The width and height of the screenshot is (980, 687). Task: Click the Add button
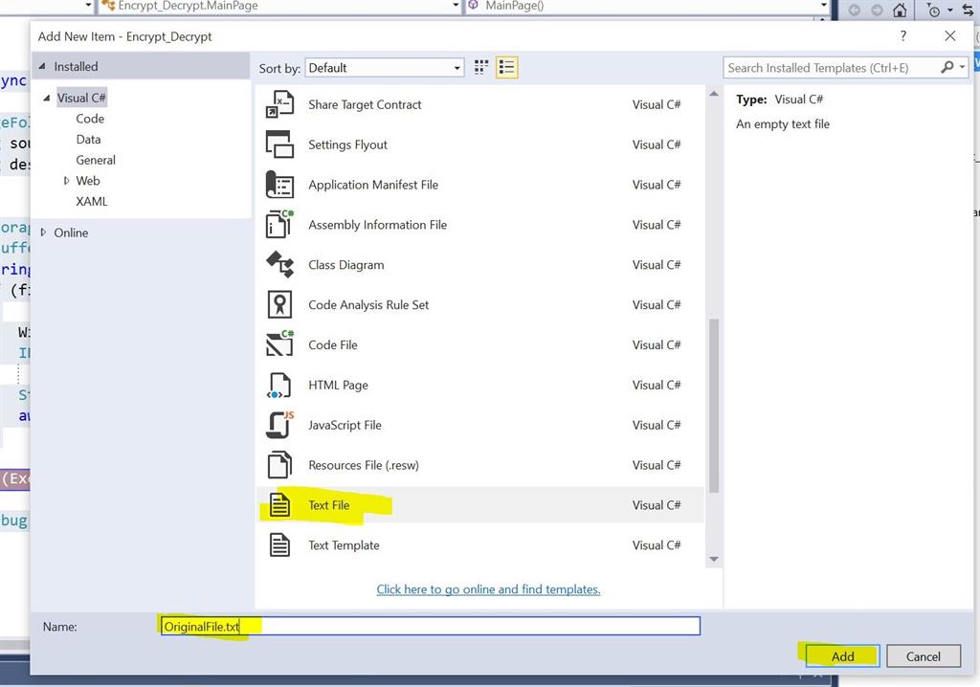(842, 656)
